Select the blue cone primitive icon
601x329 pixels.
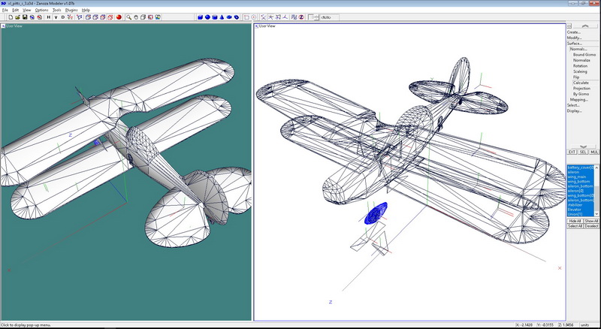[222, 16]
